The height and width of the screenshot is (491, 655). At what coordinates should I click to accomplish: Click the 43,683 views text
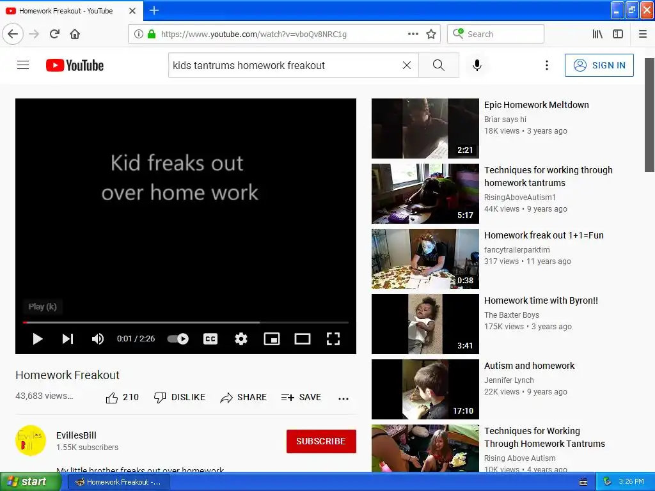[44, 396]
